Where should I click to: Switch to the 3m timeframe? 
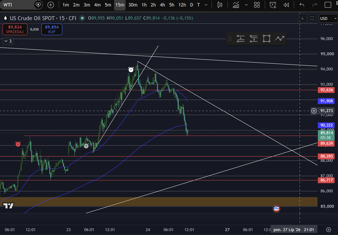coord(87,5)
